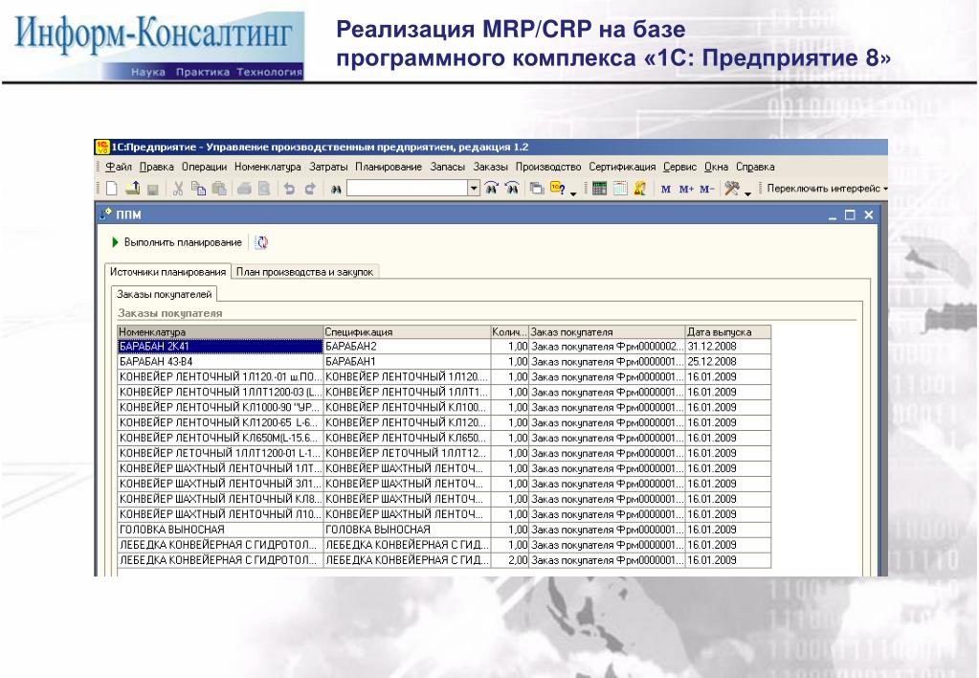
Task: Click the M memory button
Action: 665,189
